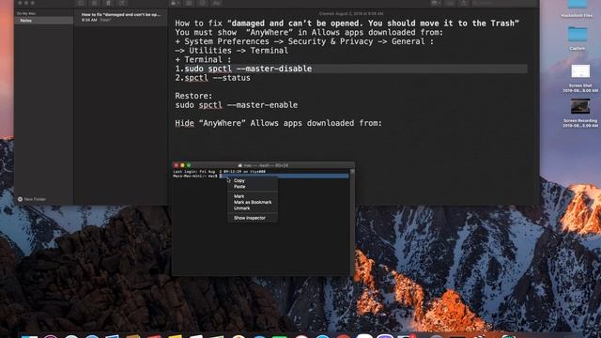
Task: Click the "You must show AnyWhere" line
Action: click(x=309, y=33)
